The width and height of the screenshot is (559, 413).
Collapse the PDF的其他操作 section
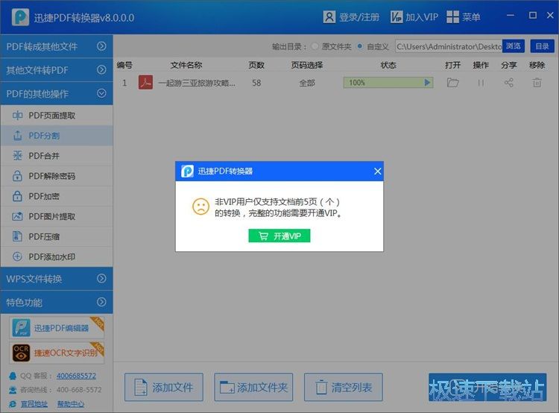pos(57,93)
